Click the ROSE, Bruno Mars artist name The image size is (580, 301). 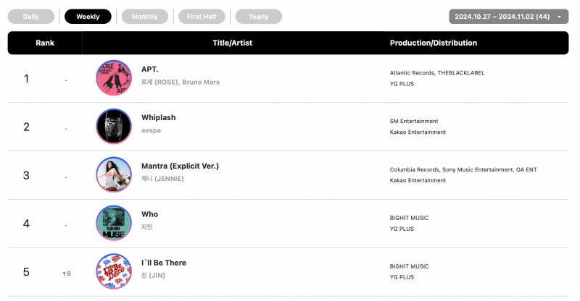(181, 82)
